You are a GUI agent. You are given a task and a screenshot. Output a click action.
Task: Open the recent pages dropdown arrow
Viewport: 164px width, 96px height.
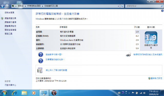pyautogui.click(x=10, y=6)
